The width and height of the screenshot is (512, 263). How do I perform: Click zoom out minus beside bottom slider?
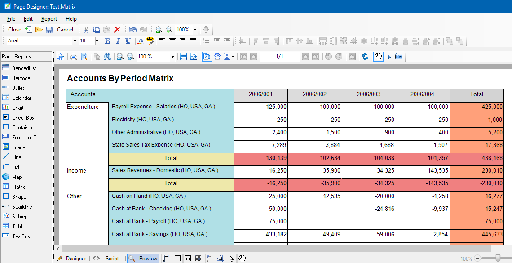pos(477,259)
